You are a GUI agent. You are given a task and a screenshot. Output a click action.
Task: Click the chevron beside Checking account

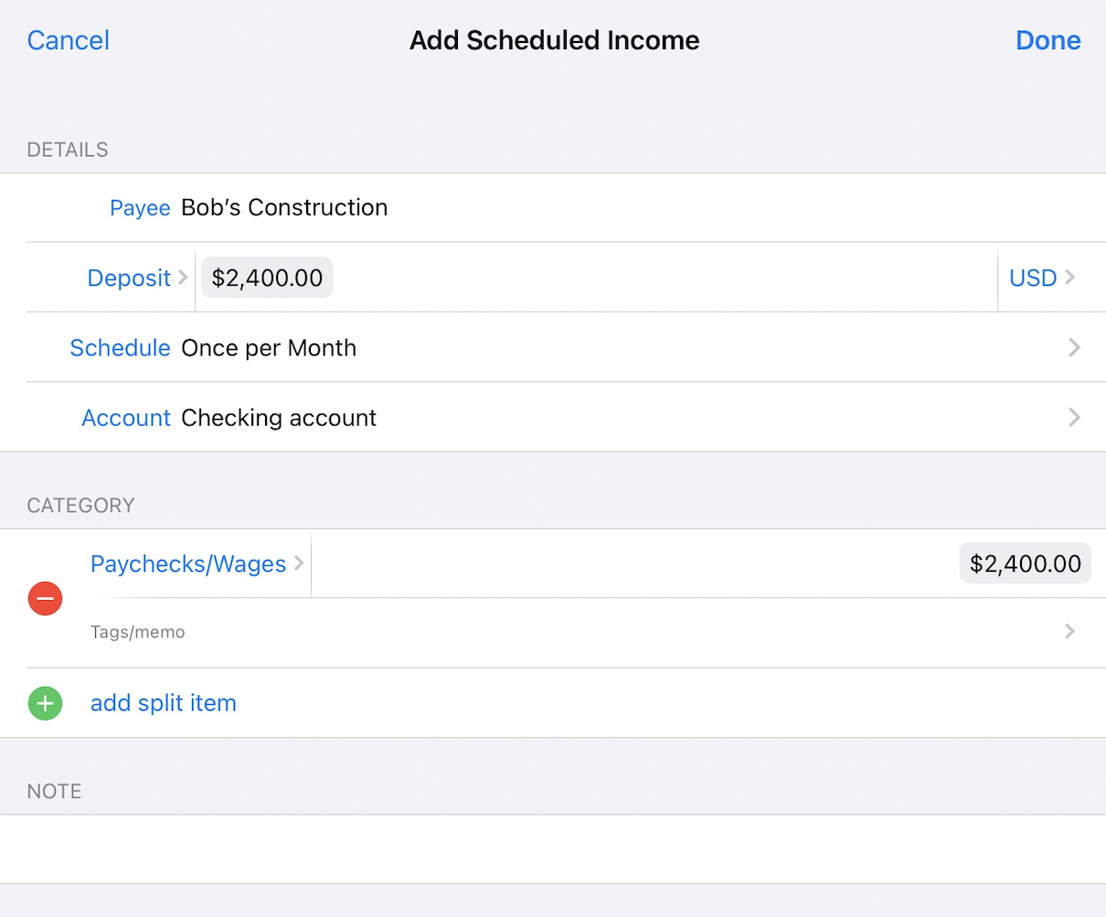1074,418
